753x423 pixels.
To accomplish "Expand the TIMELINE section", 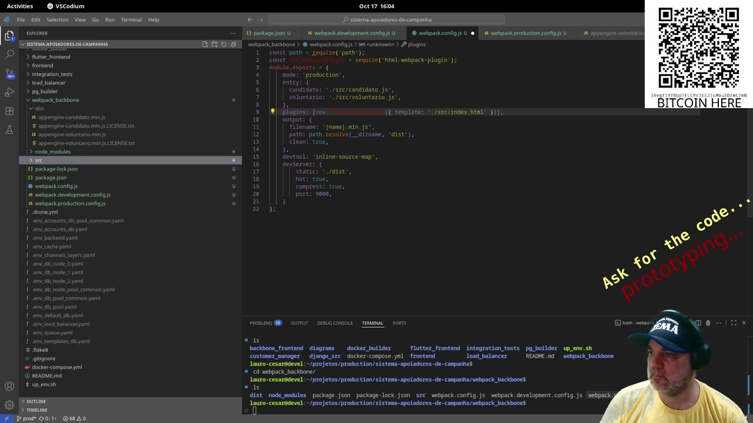I will [x=36, y=409].
